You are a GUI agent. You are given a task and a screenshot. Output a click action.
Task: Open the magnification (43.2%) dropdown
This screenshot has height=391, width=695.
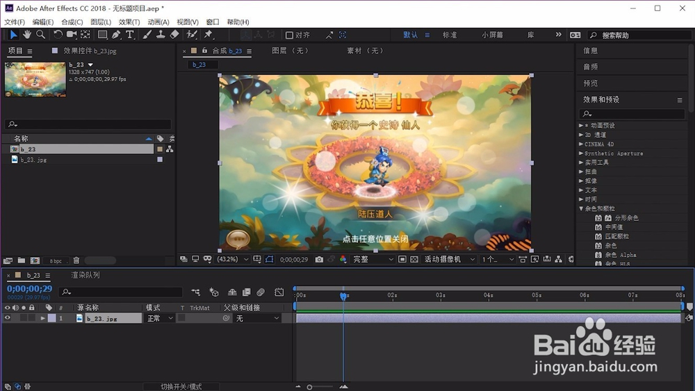[232, 260]
